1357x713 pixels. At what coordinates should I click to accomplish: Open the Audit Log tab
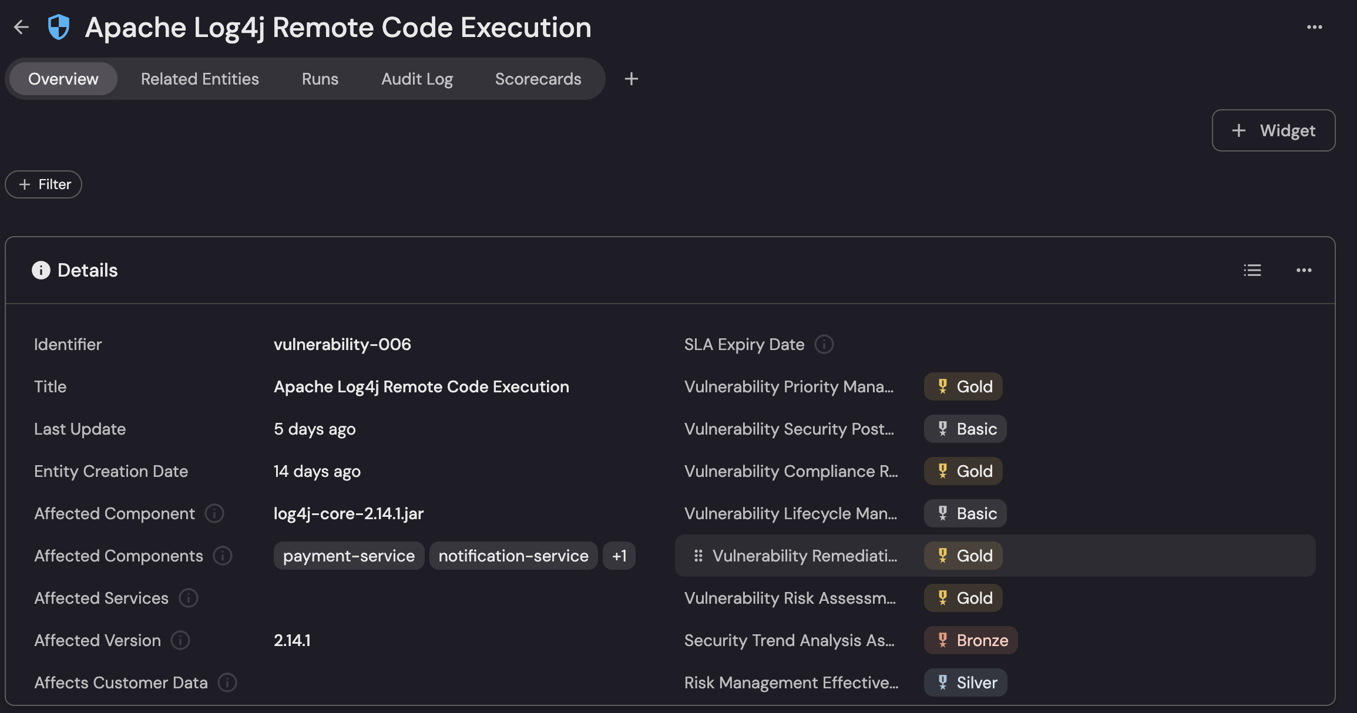(417, 78)
